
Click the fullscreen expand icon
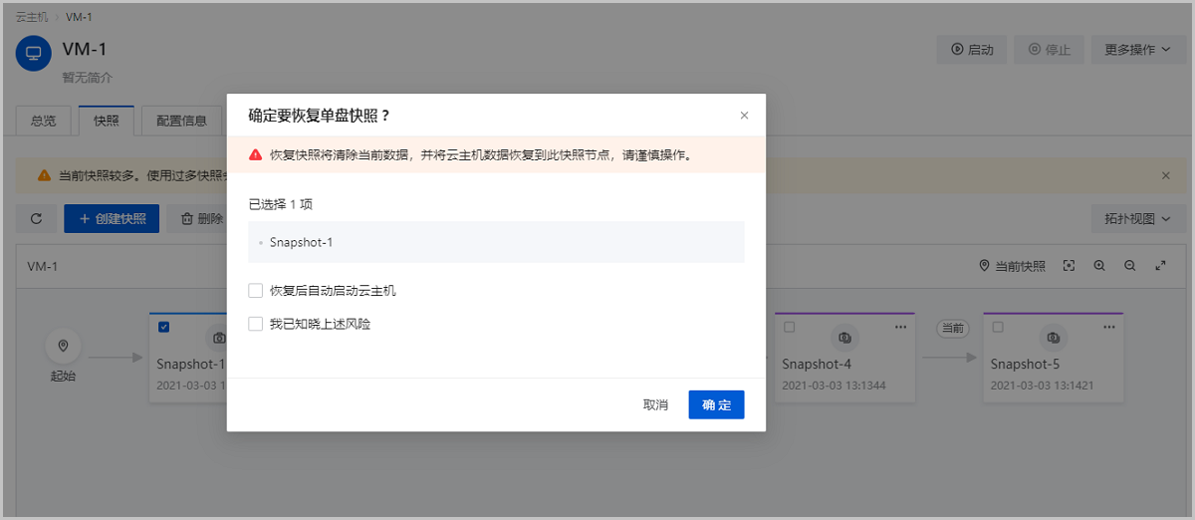click(1160, 266)
